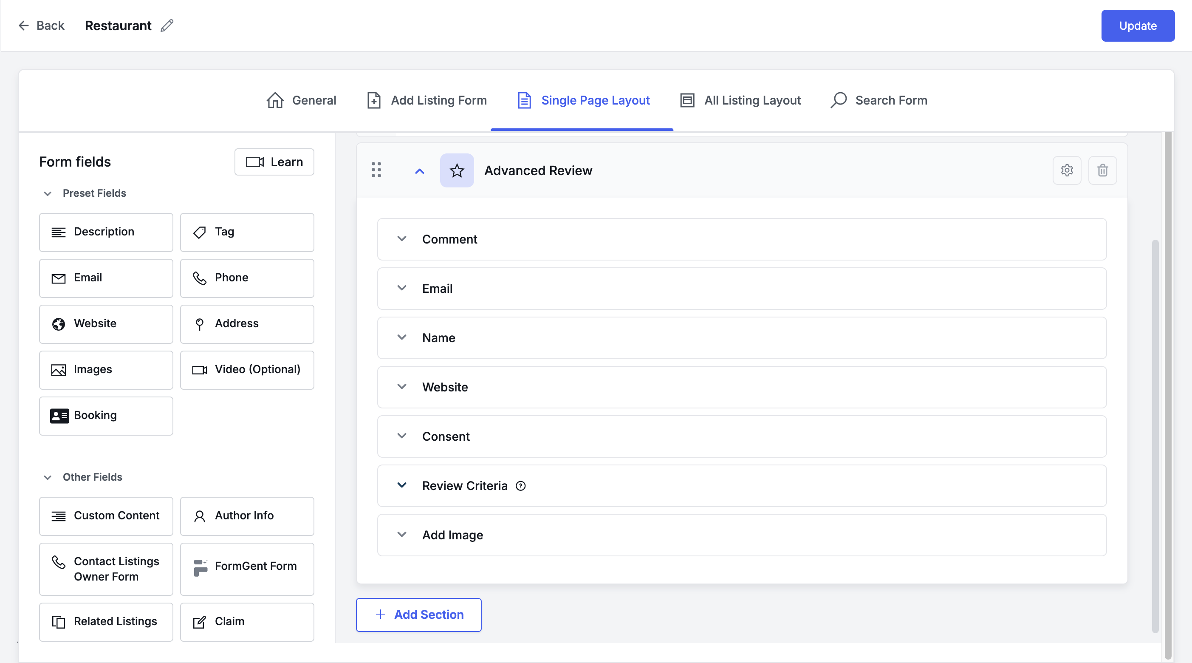Collapse the Other Fields group
Screen dimensions: 1192x663
click(x=48, y=477)
